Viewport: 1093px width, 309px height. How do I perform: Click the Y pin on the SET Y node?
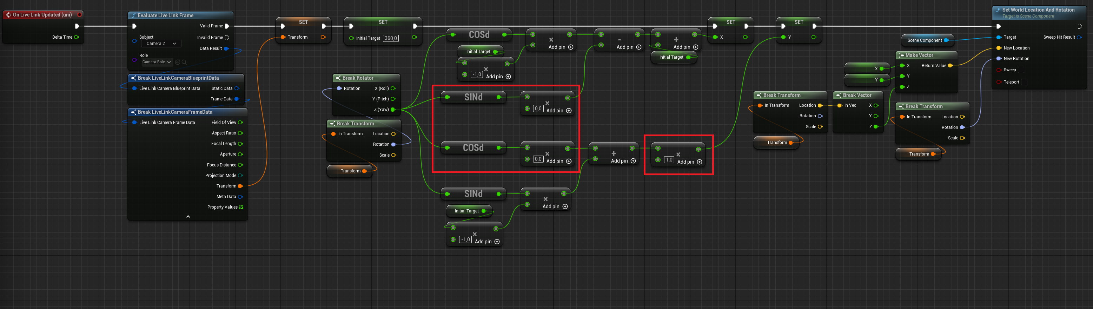pos(783,37)
